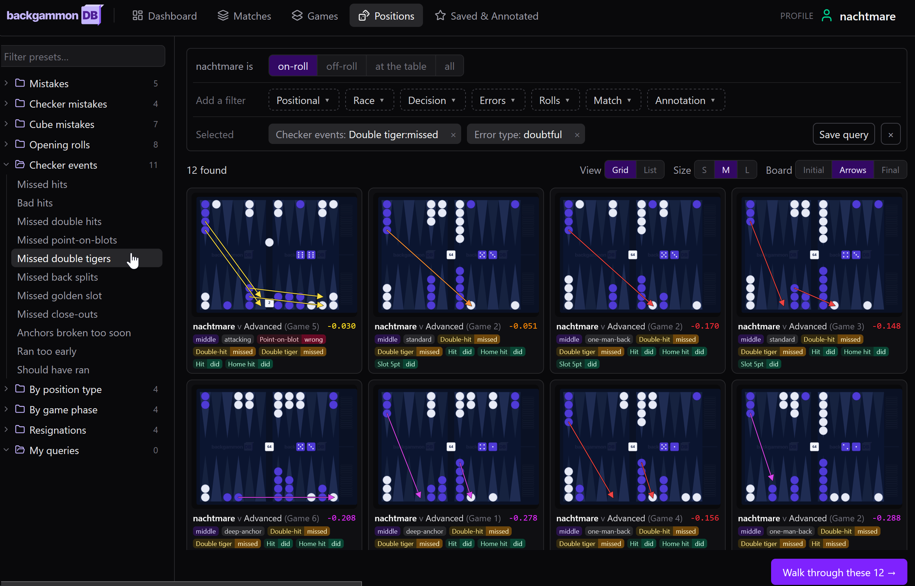The height and width of the screenshot is (586, 915).
Task: Open the Positions tab
Action: coord(386,16)
